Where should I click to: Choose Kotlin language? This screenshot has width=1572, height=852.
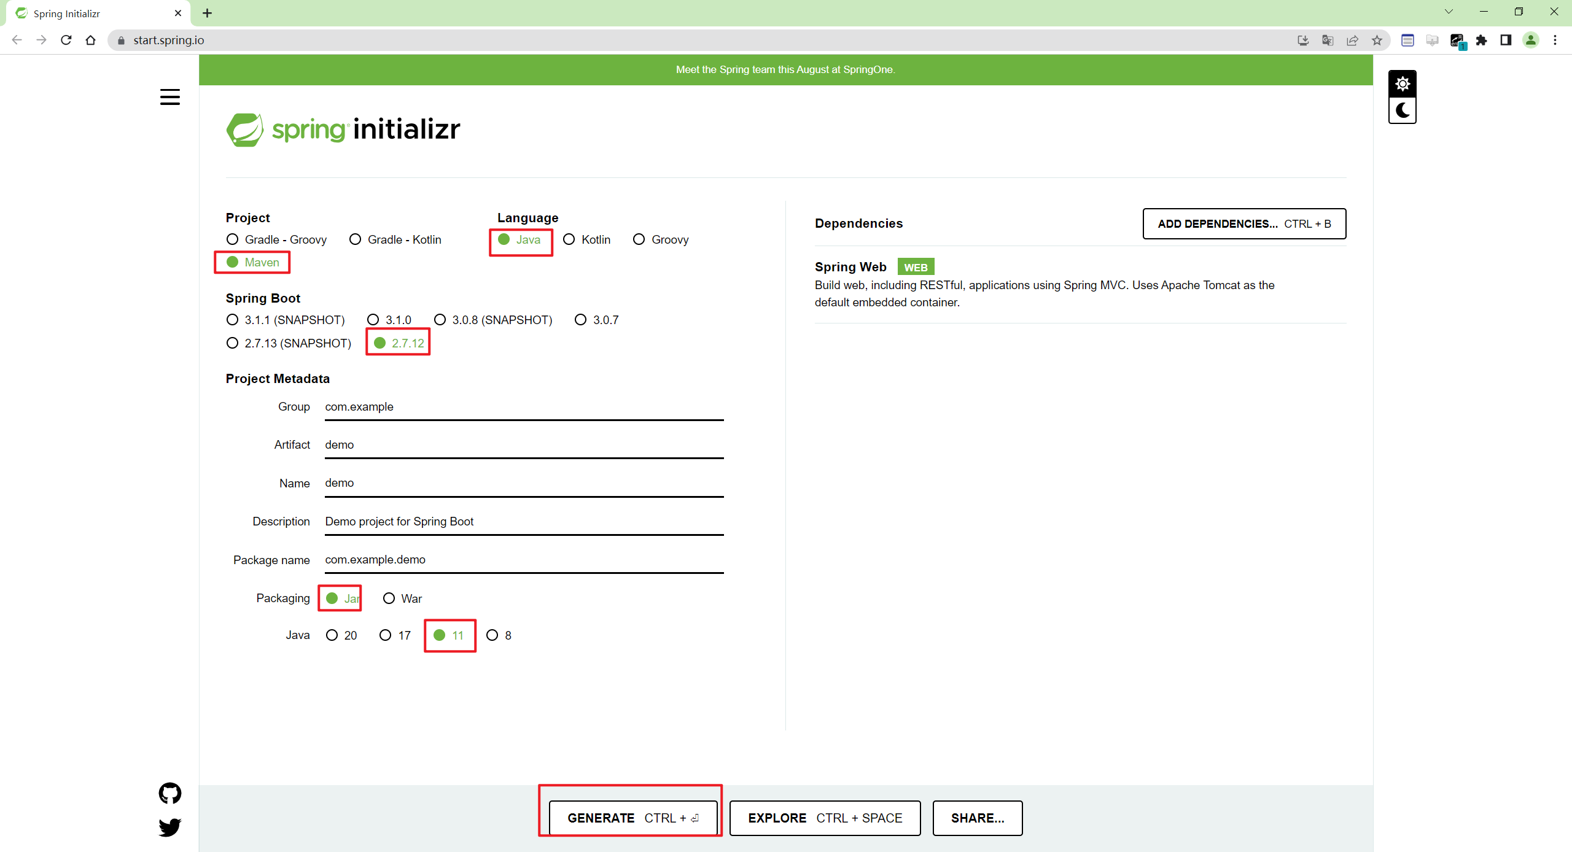[x=586, y=239]
